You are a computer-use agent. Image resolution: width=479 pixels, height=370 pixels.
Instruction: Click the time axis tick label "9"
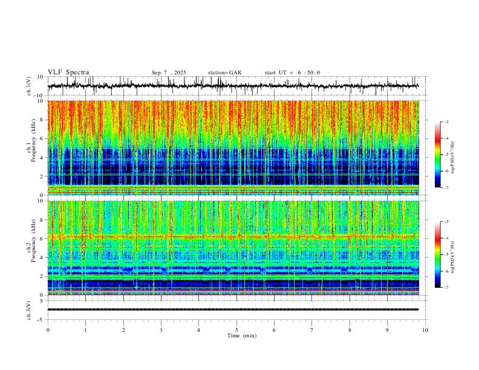pos(387,330)
